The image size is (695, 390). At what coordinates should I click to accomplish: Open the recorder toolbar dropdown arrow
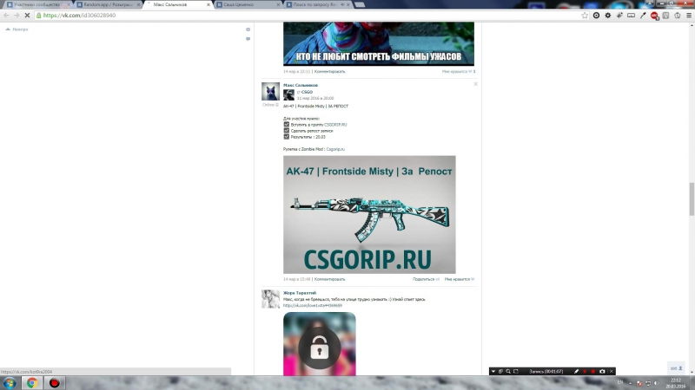pyautogui.click(x=493, y=372)
